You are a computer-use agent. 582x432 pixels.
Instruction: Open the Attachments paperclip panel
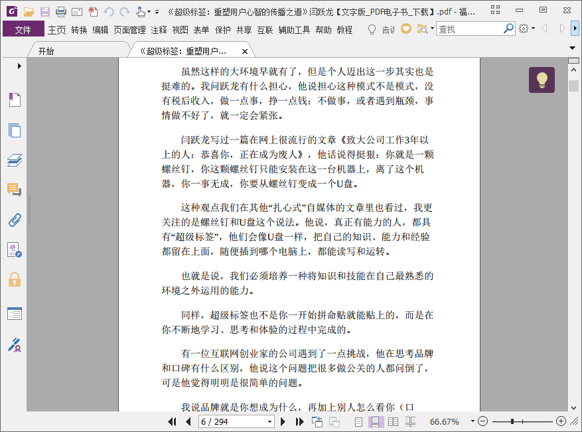click(x=15, y=220)
